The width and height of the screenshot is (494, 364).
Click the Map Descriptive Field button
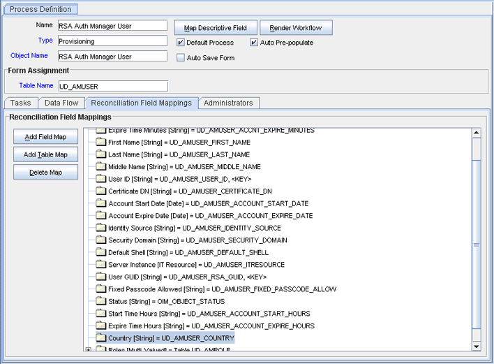point(216,28)
